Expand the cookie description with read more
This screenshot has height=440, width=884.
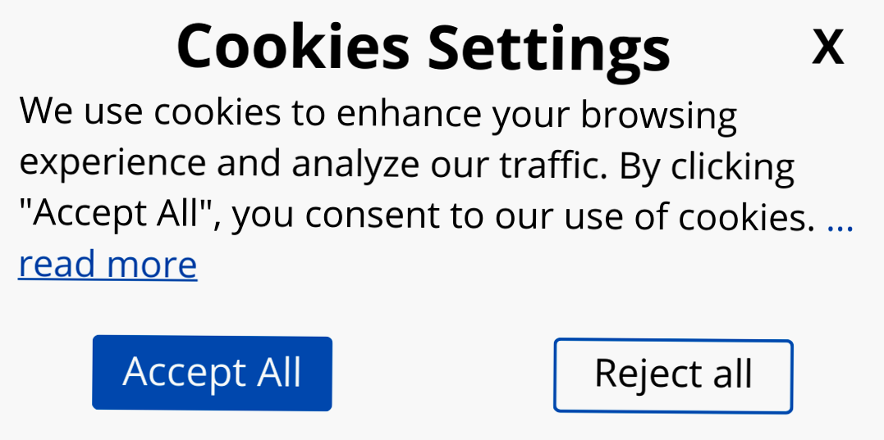coord(108,265)
